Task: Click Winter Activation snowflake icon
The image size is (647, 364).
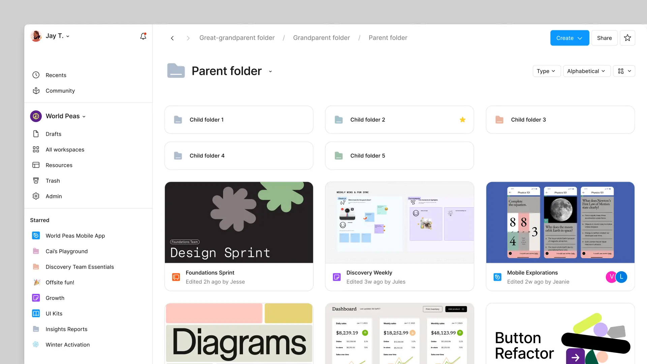Action: tap(35, 344)
